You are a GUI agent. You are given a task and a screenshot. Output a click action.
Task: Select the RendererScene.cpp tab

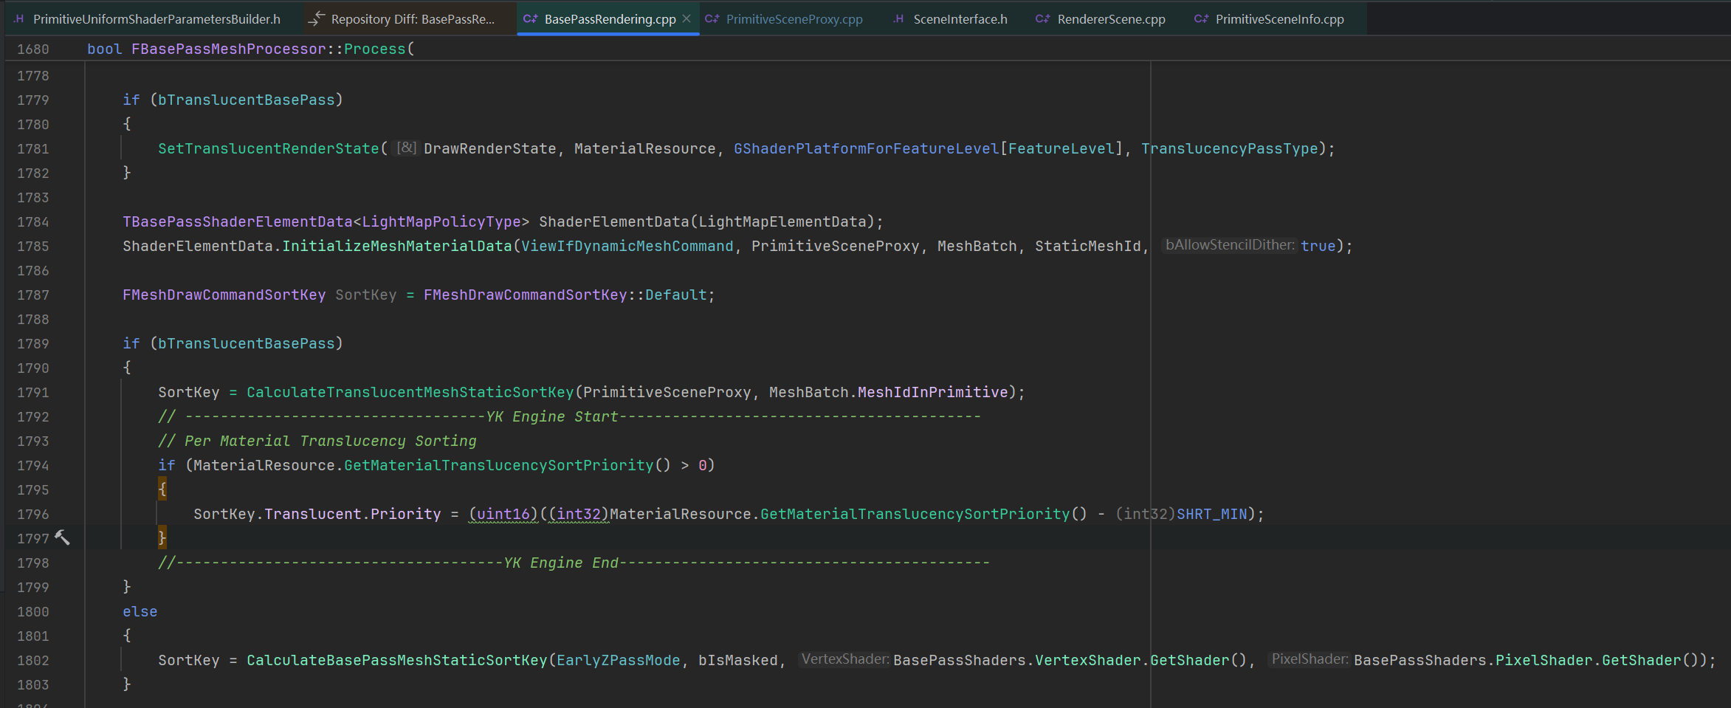tap(1110, 19)
